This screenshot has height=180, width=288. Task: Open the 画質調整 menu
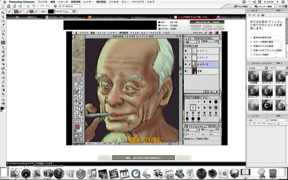[x=76, y=2]
